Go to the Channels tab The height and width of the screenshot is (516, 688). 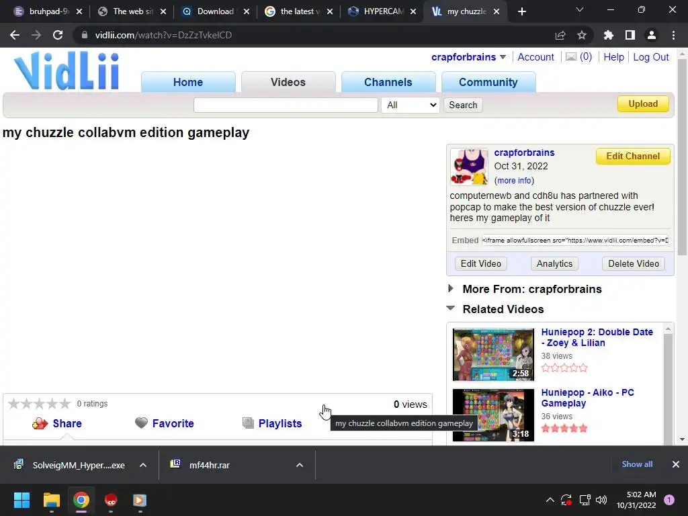coord(388,82)
